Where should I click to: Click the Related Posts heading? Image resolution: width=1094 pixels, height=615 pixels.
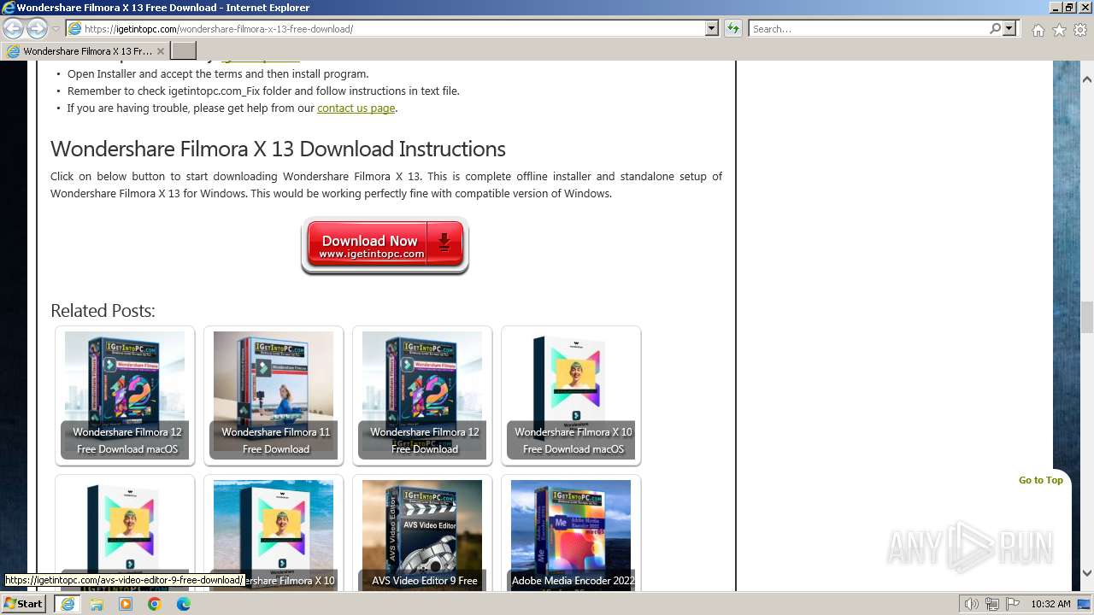pyautogui.click(x=103, y=311)
